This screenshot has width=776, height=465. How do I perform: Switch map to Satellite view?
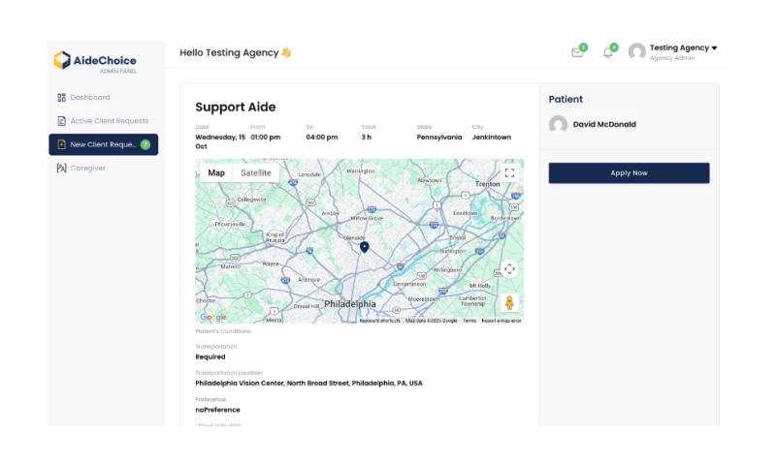tap(256, 172)
